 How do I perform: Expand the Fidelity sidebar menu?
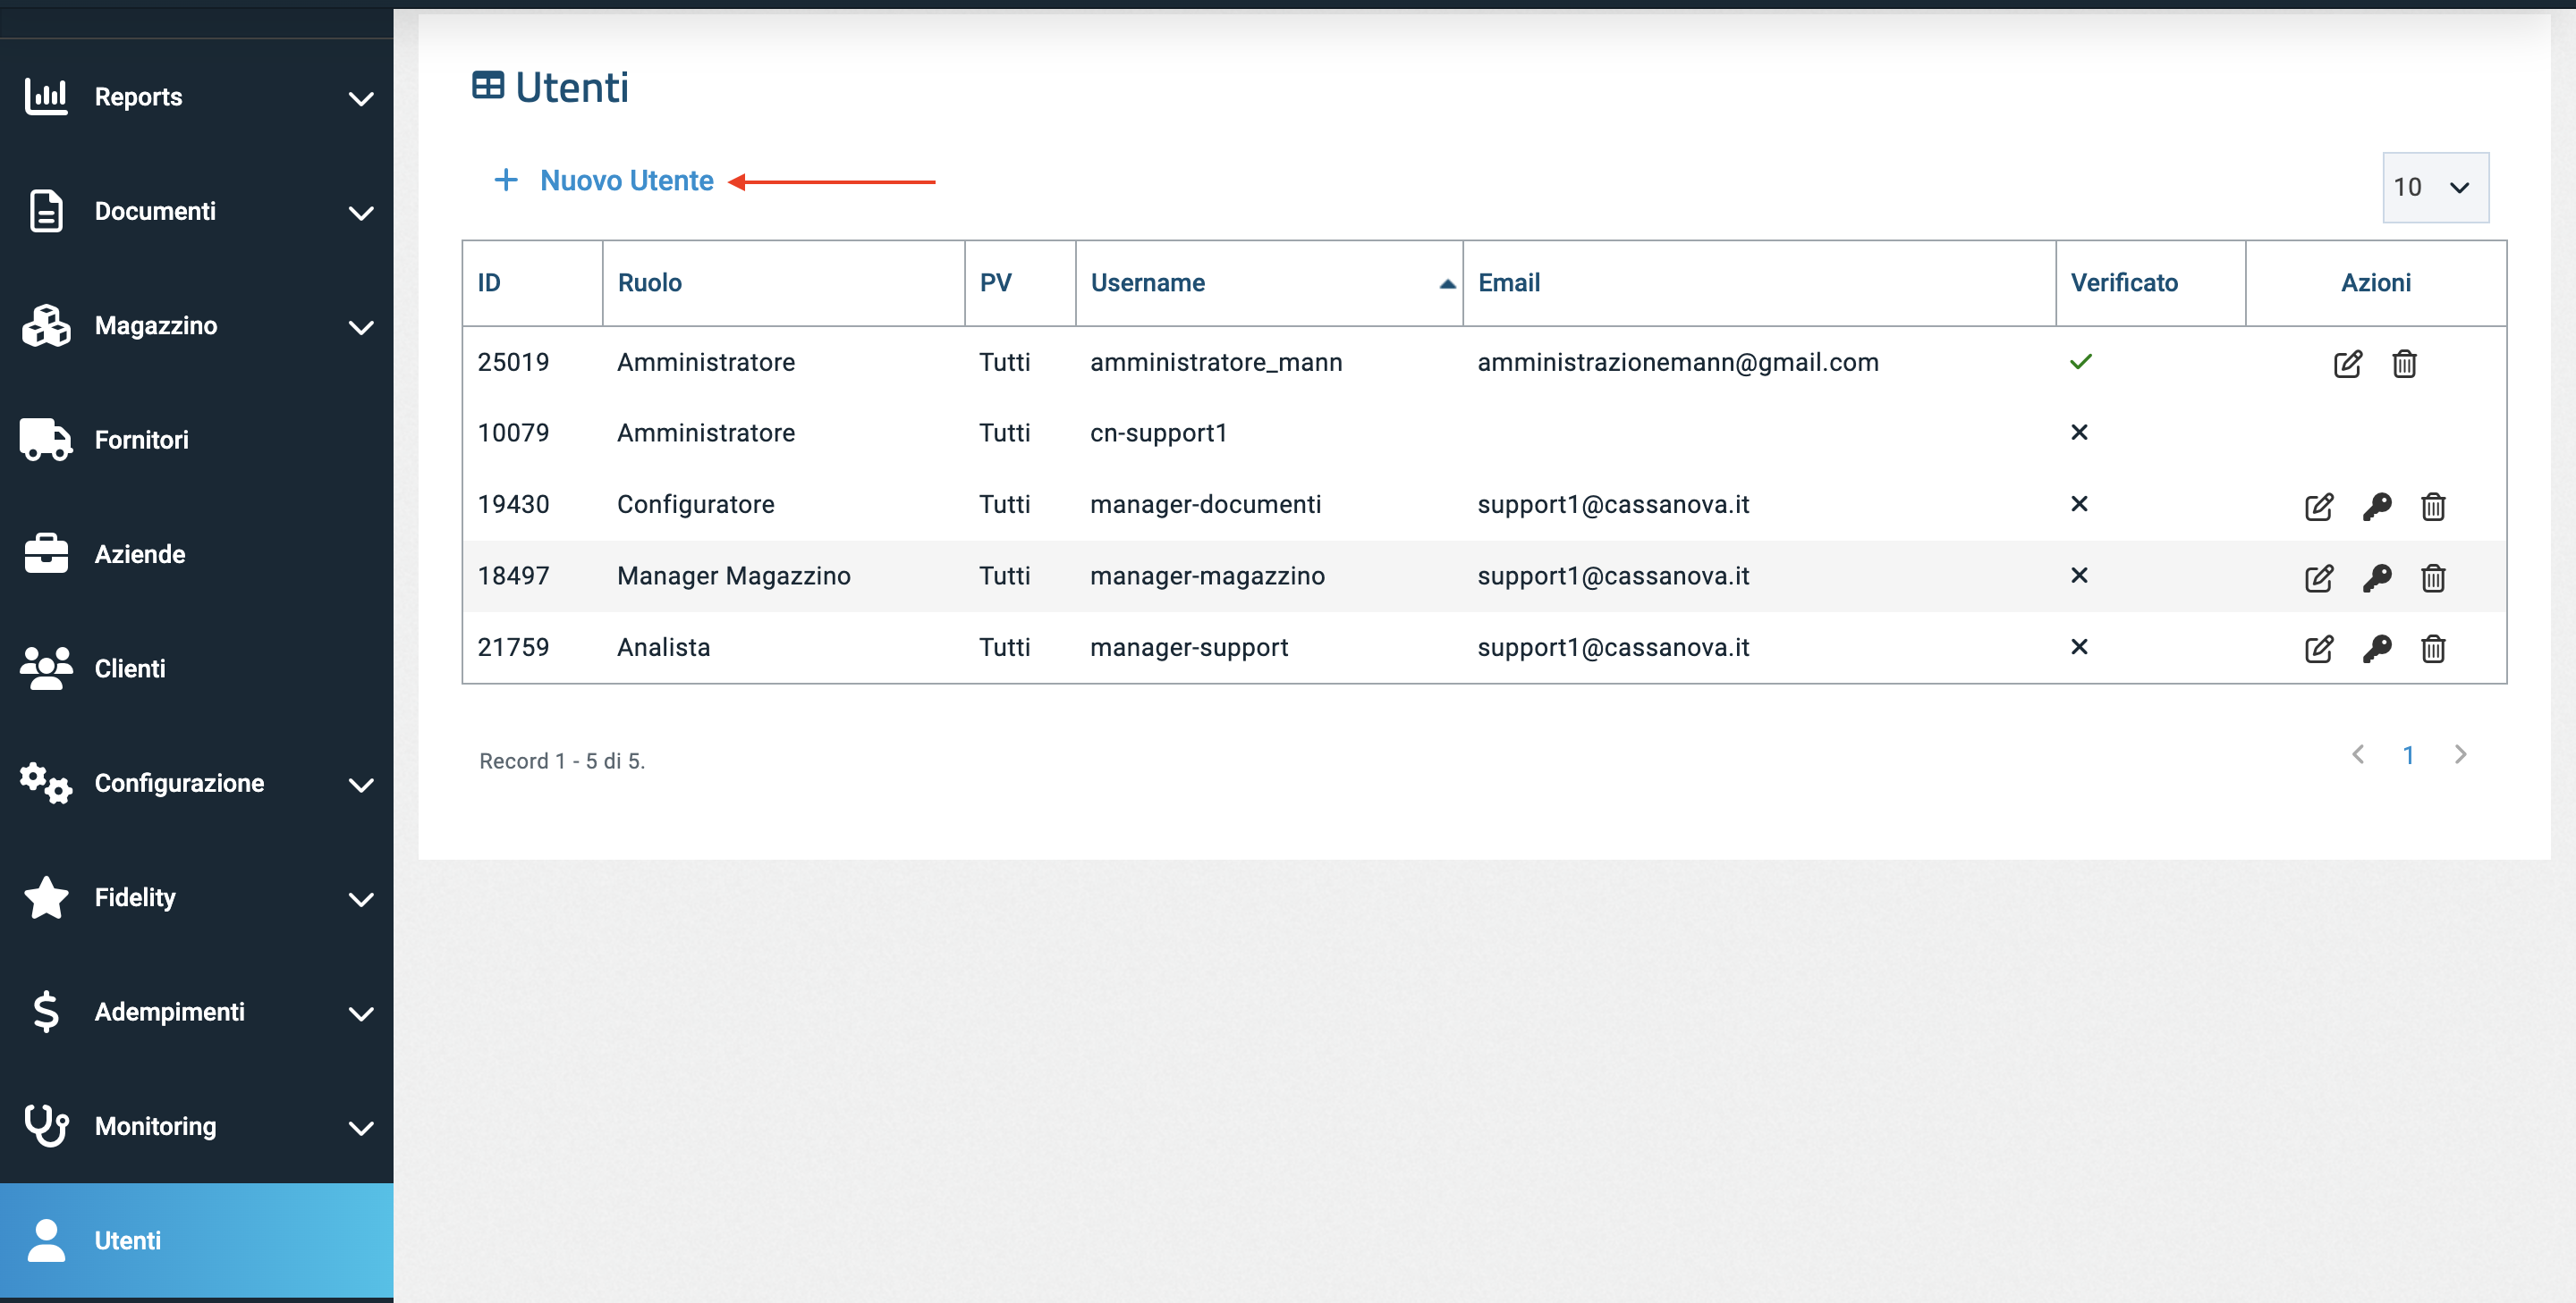pyautogui.click(x=196, y=897)
